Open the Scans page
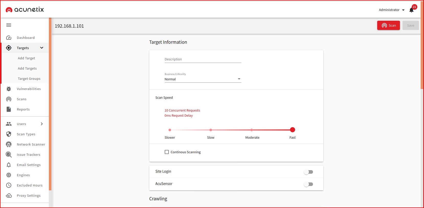Screen dimensions: 424x208 point(21,99)
